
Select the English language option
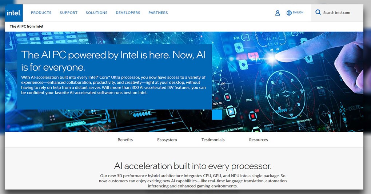(x=298, y=12)
